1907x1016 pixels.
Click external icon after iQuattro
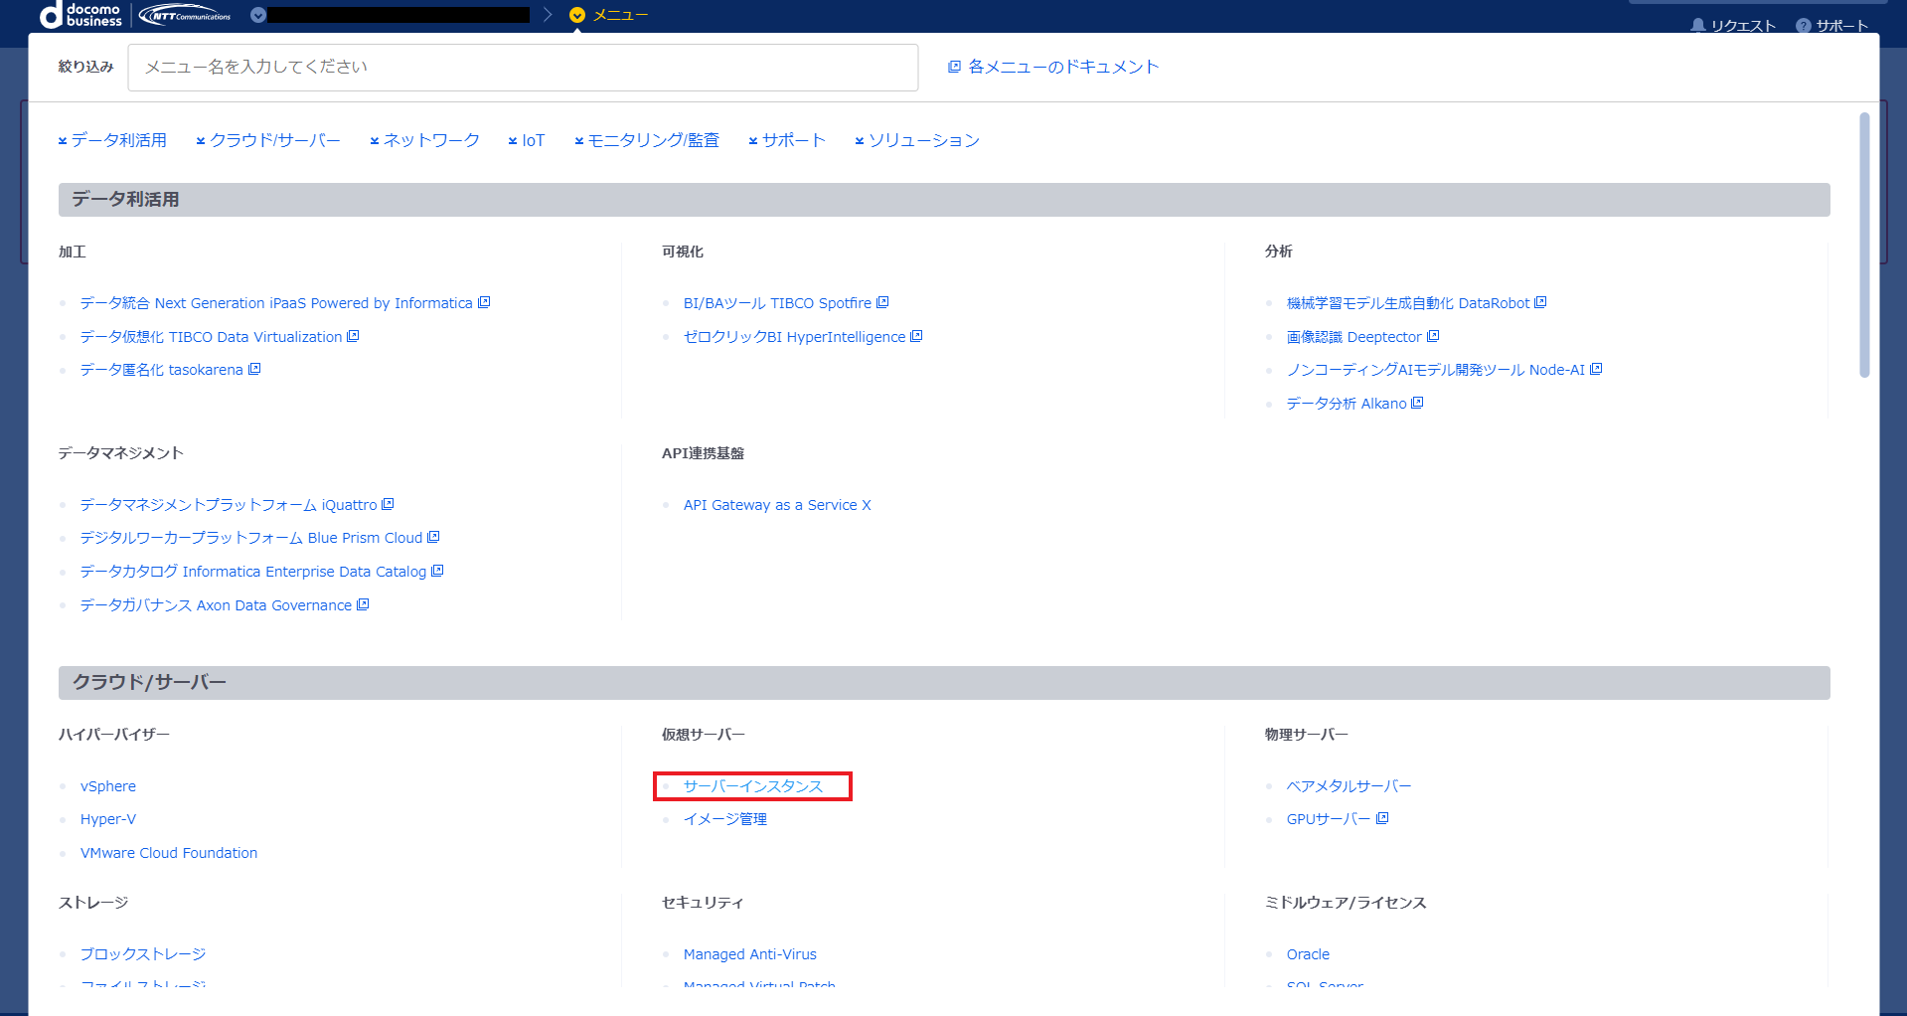tap(388, 504)
